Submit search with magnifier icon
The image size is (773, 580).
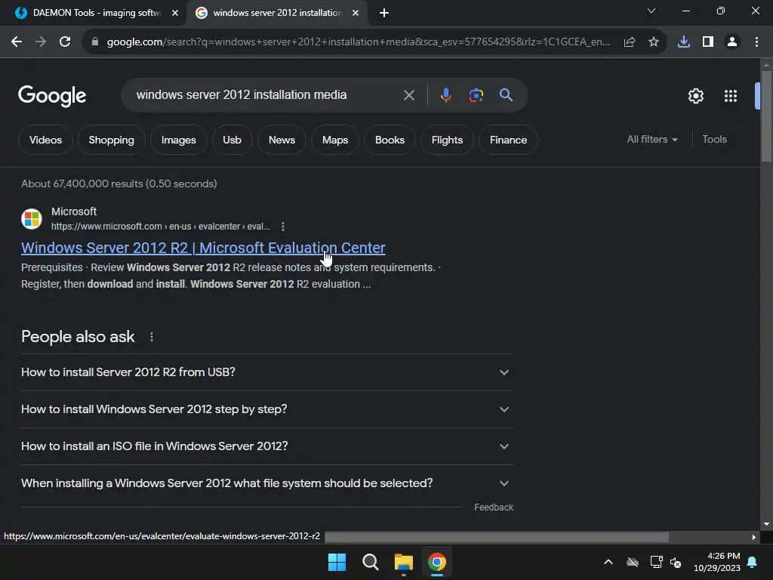pyautogui.click(x=506, y=95)
